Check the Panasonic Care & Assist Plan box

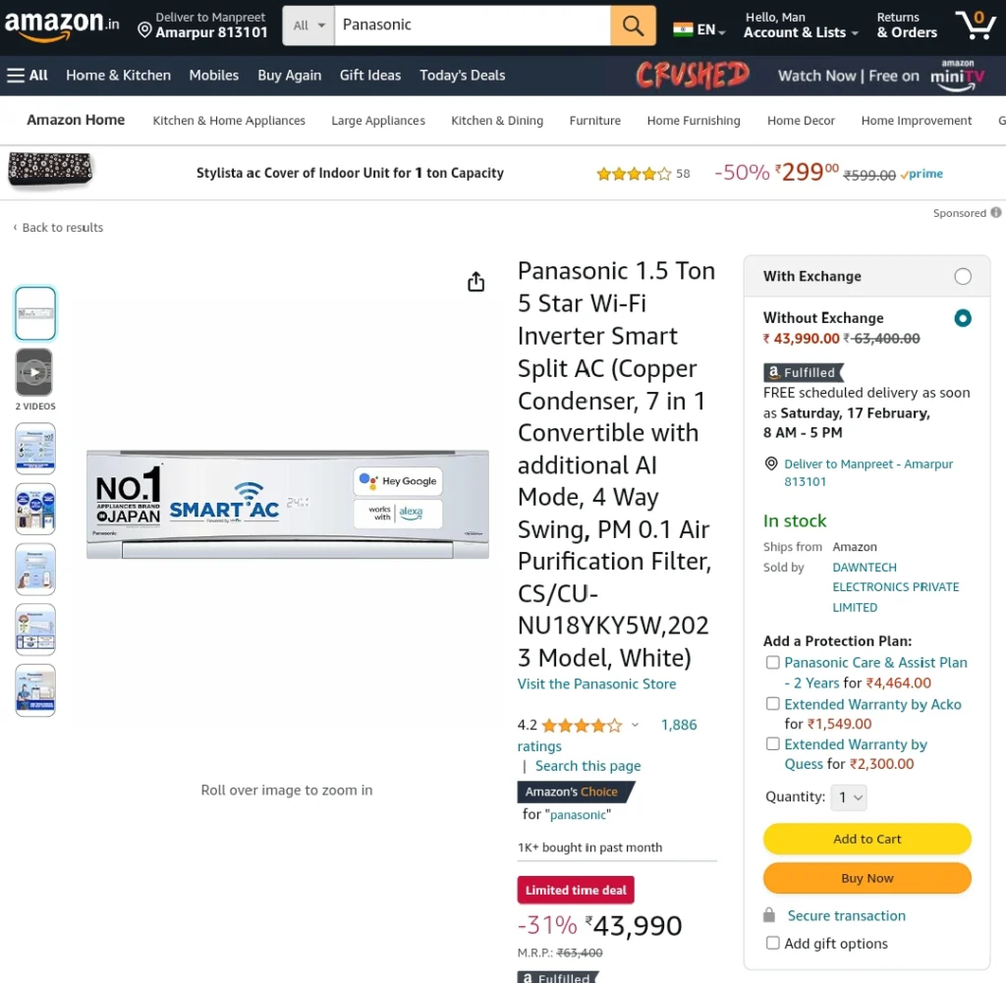pos(772,663)
